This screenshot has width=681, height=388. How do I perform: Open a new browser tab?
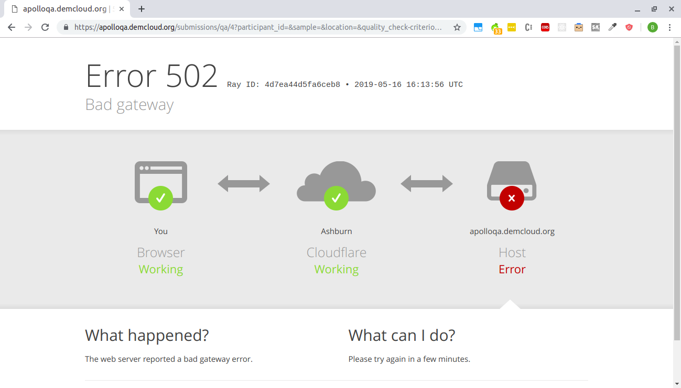coord(142,8)
